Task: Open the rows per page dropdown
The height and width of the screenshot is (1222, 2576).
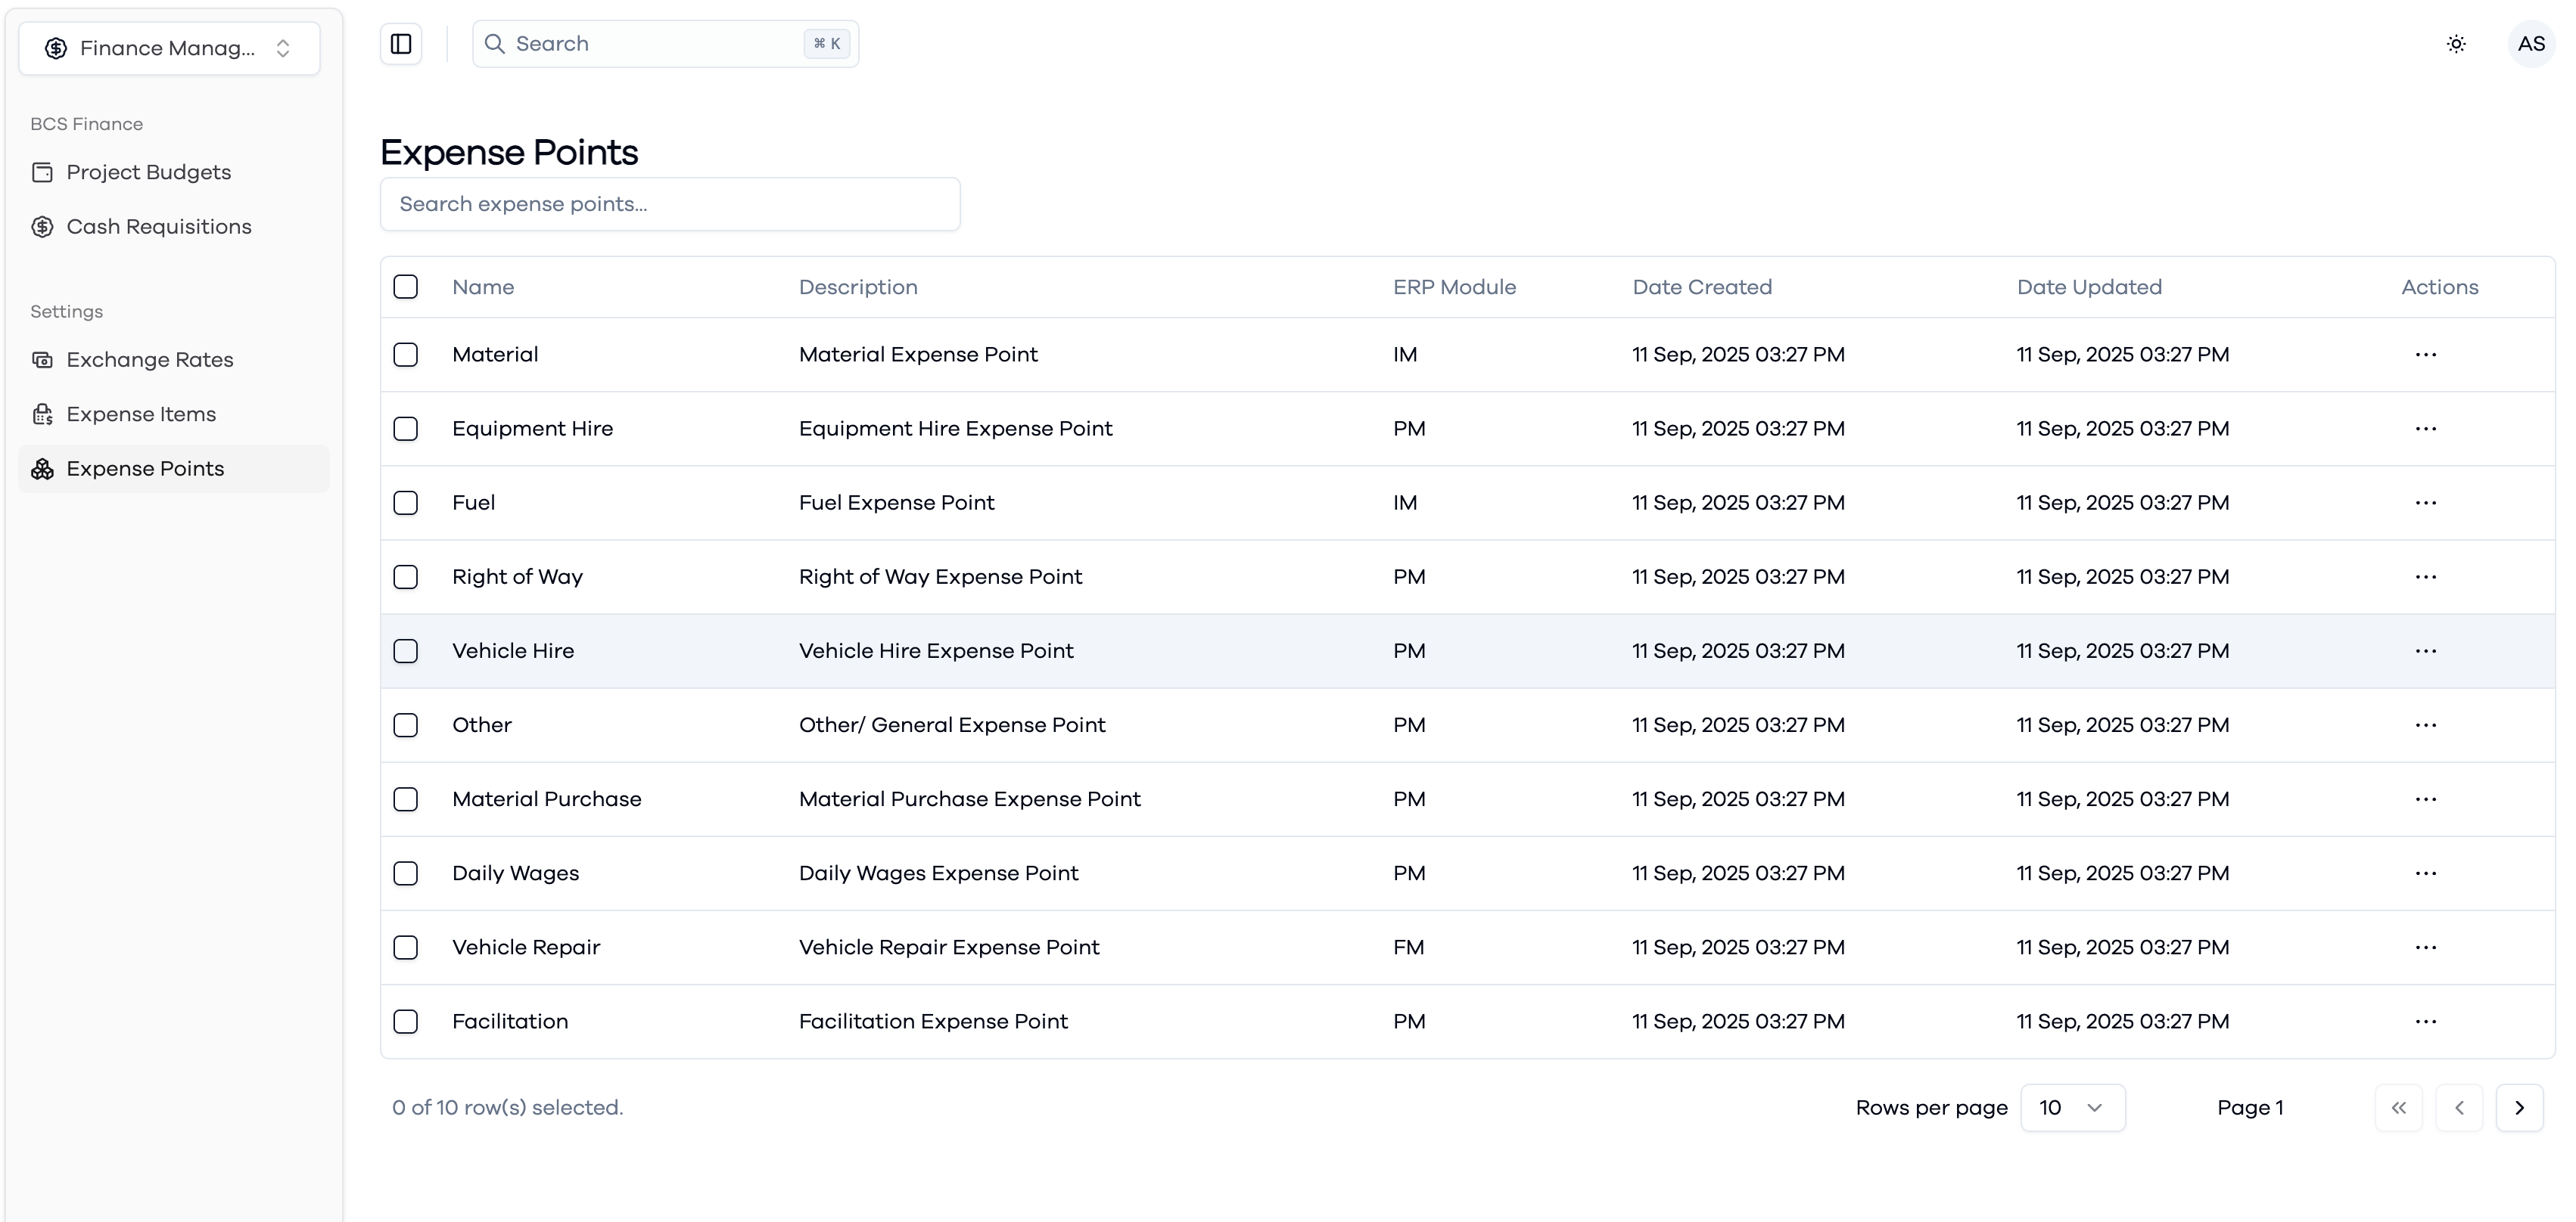Action: tap(2072, 1107)
